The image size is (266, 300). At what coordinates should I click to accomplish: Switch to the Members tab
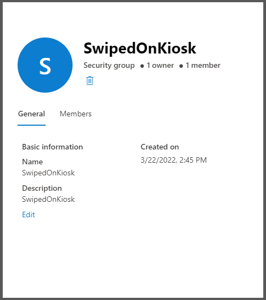coord(76,114)
